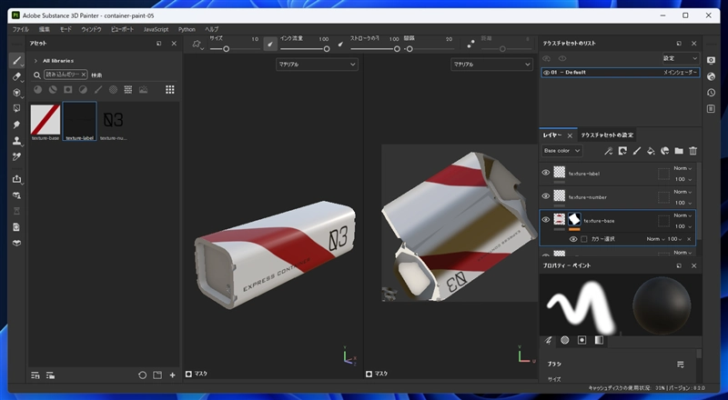The width and height of the screenshot is (728, 400).
Task: Select the Clone stamp tool
Action: click(16, 141)
